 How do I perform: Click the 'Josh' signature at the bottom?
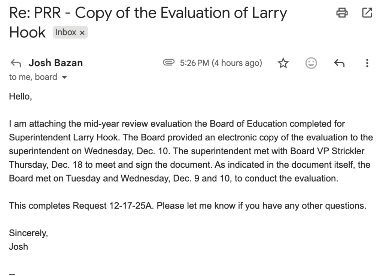[18, 247]
